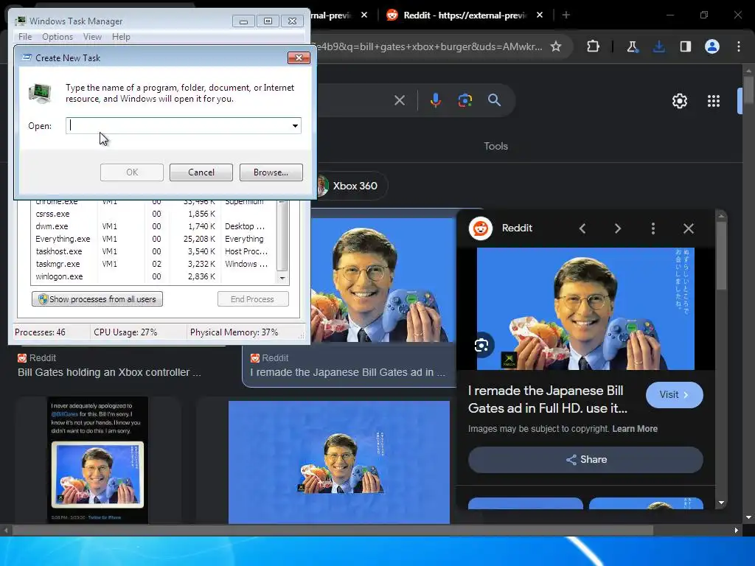Open Google apps grid icon

click(x=714, y=101)
